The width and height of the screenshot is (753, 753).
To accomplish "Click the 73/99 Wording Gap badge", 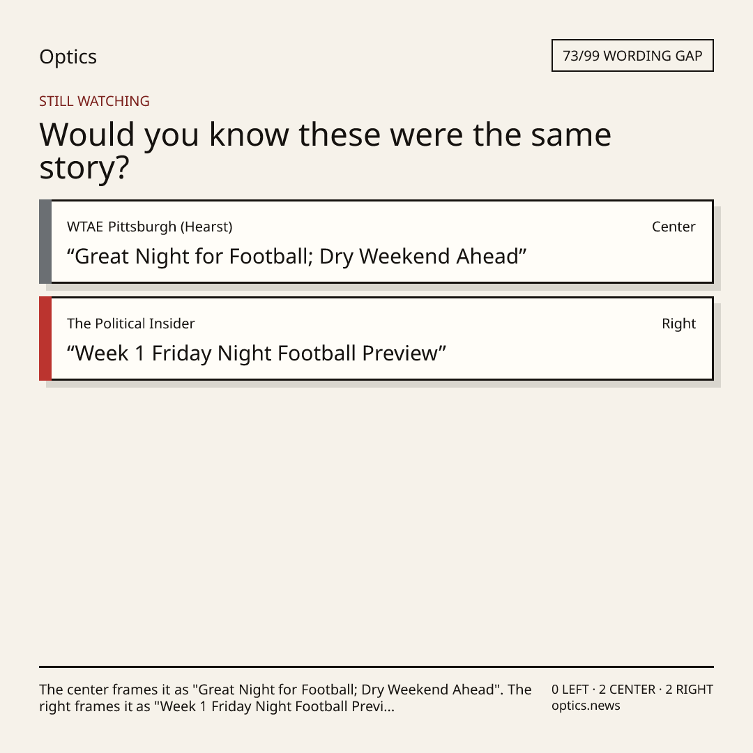I will [632, 56].
